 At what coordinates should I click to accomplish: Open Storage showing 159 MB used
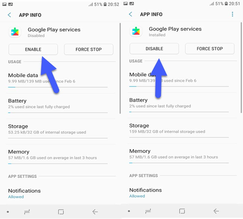[x=182, y=131]
